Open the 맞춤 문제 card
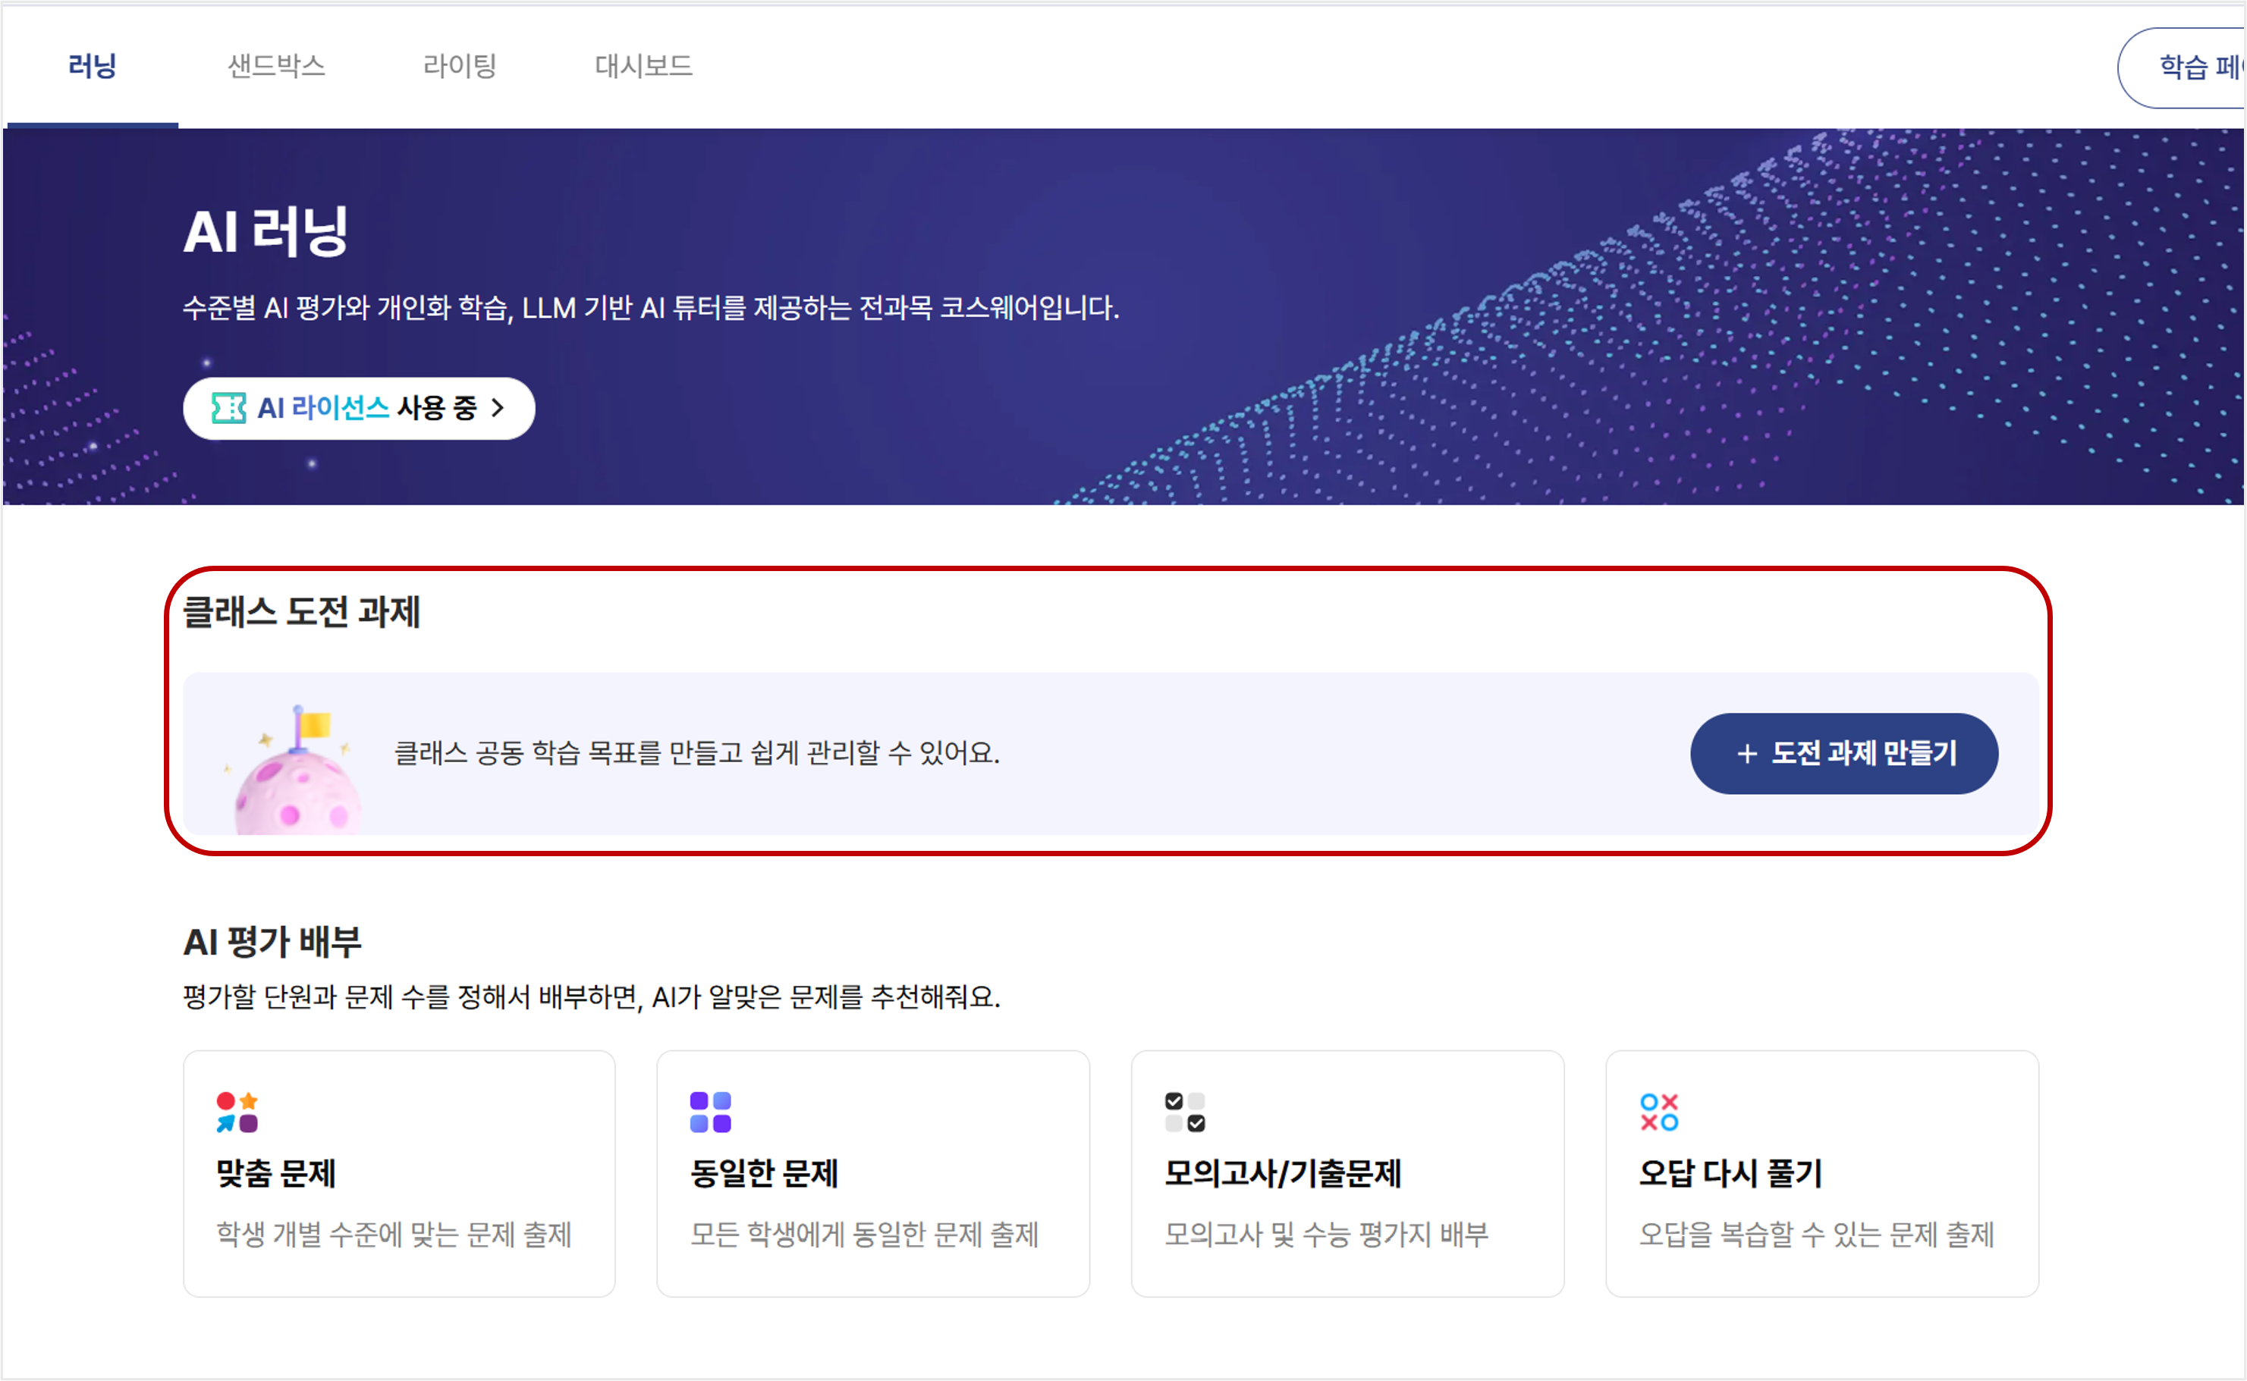Viewport: 2247px width, 1381px height. 399,1174
